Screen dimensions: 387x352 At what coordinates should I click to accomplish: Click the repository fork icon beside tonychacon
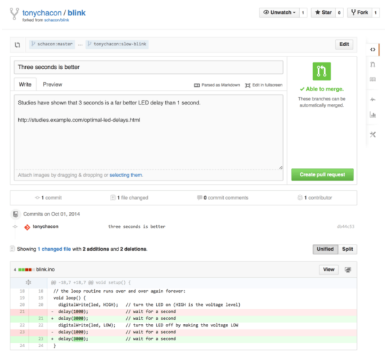[14, 14]
